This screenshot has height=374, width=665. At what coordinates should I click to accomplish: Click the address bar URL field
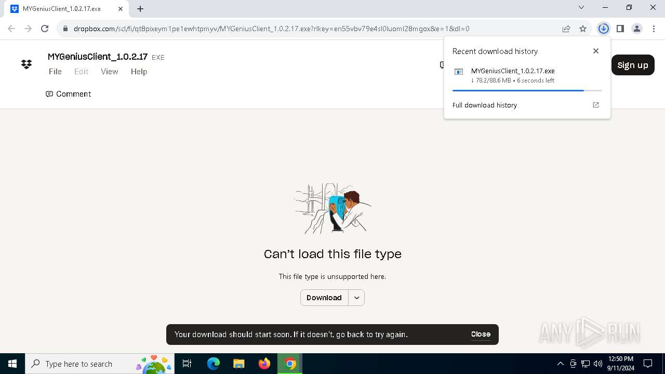[312, 29]
